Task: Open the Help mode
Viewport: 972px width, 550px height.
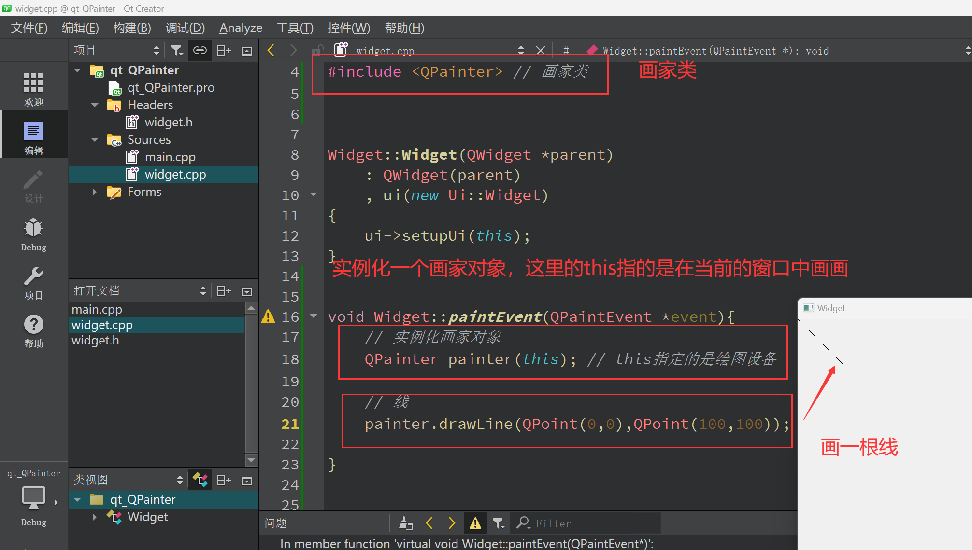Action: (x=33, y=331)
